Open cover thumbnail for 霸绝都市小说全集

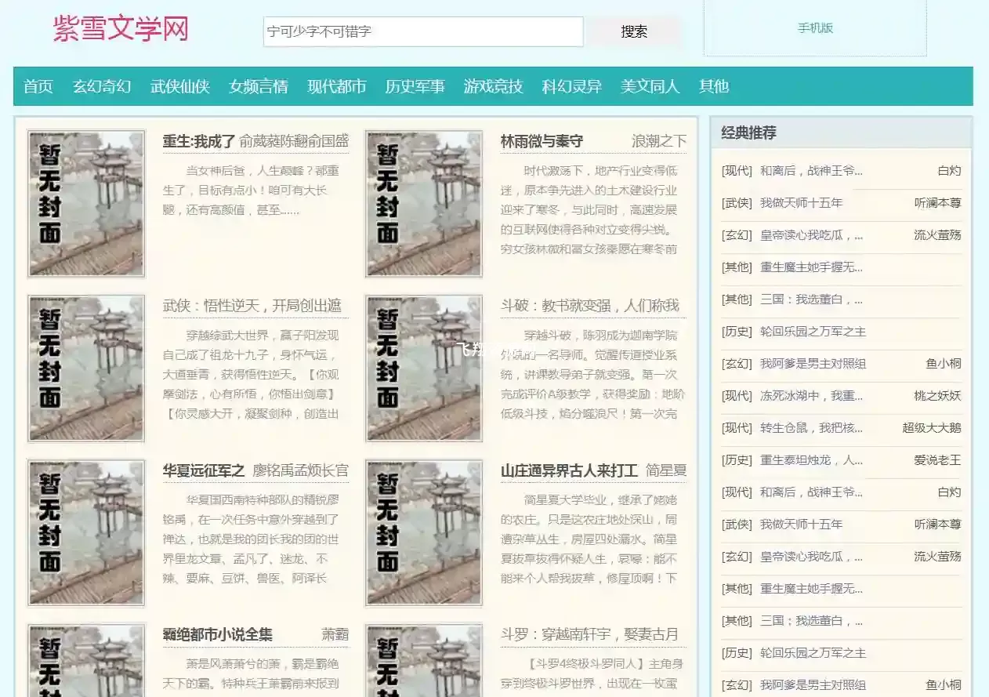pos(86,660)
